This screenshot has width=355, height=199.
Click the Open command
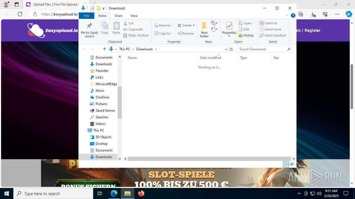[x=246, y=23]
